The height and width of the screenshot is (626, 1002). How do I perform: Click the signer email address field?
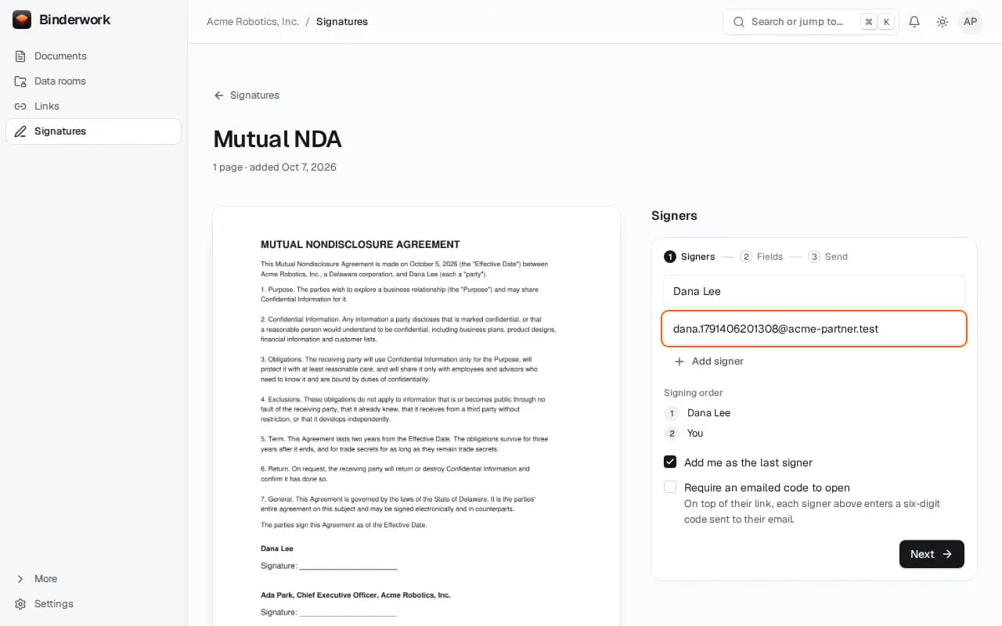point(814,329)
